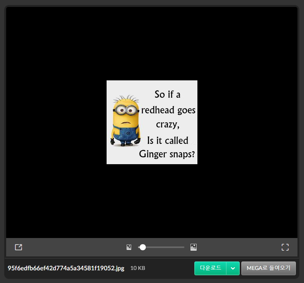
Task: Enter fullscreen preview mode
Action: (x=285, y=247)
